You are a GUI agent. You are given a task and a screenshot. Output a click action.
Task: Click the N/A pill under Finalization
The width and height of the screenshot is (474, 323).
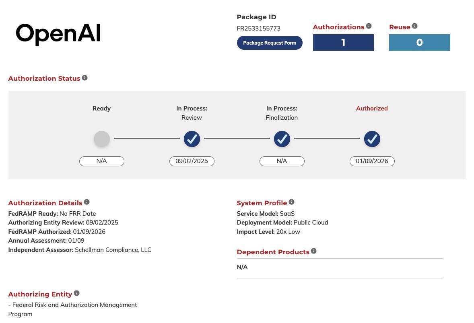[x=282, y=161]
